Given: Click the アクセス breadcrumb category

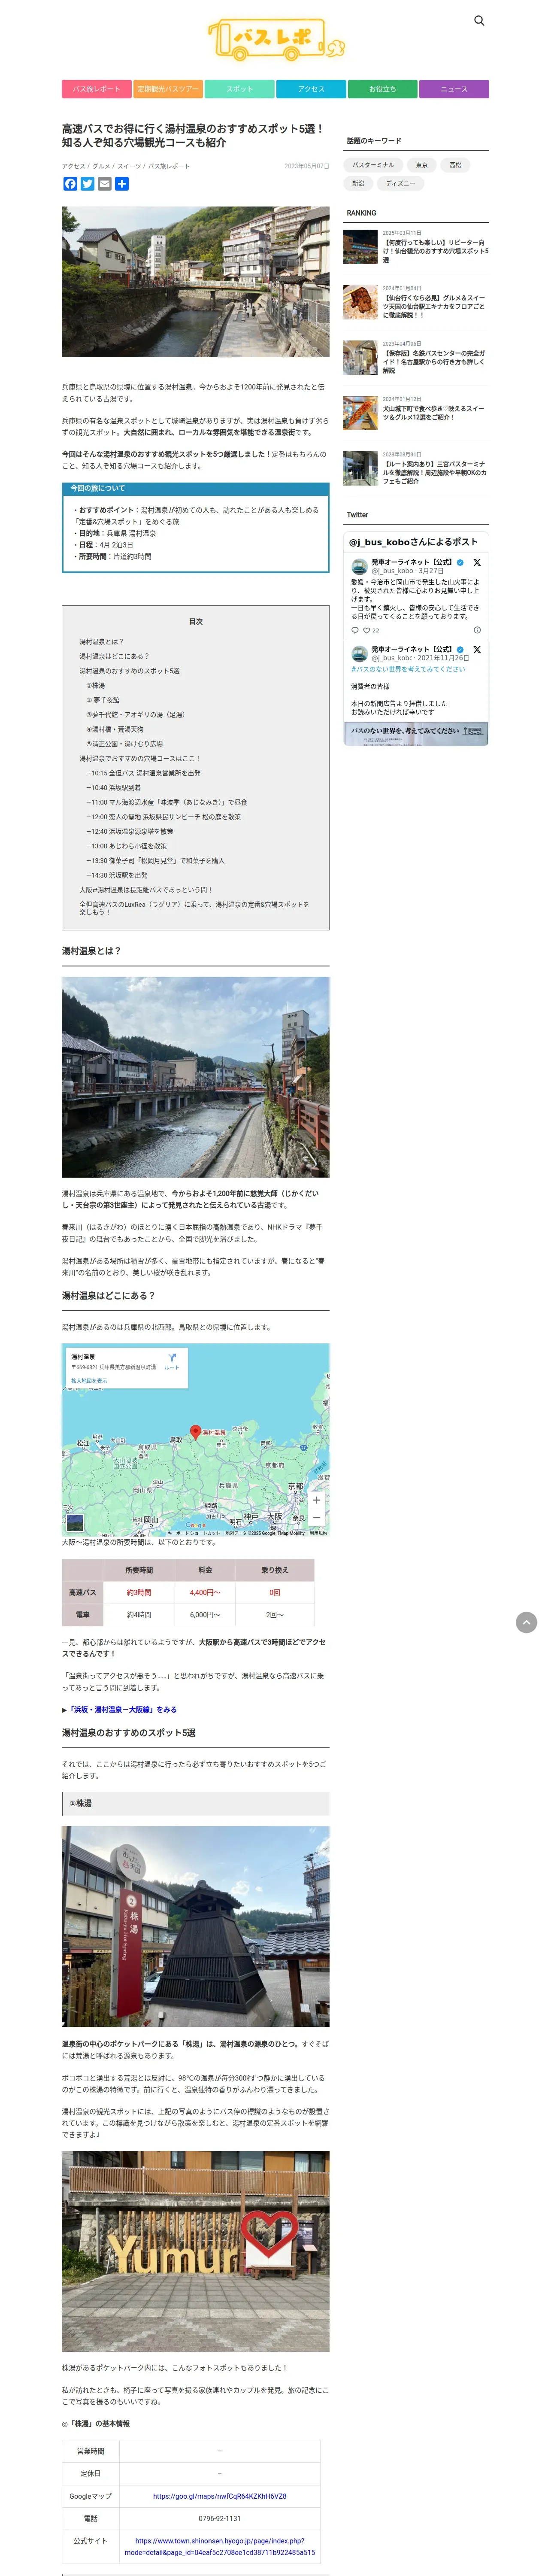Looking at the screenshot, I should (73, 166).
